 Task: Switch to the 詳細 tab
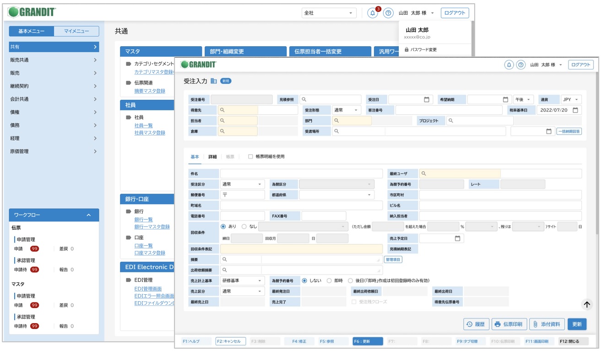212,157
